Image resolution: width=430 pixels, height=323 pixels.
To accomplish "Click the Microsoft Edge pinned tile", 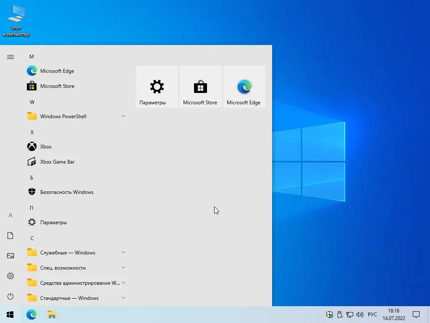I will pos(244,87).
